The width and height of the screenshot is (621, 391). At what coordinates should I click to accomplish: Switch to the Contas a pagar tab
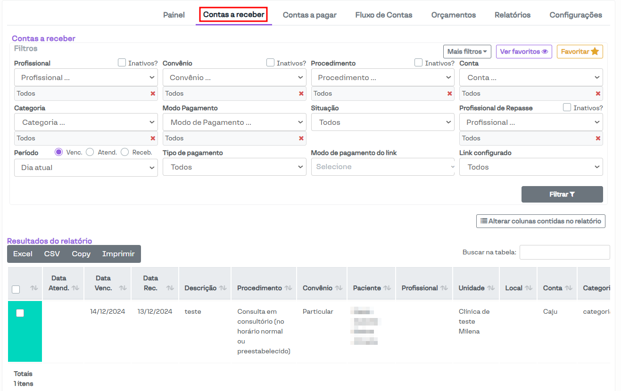coord(309,15)
